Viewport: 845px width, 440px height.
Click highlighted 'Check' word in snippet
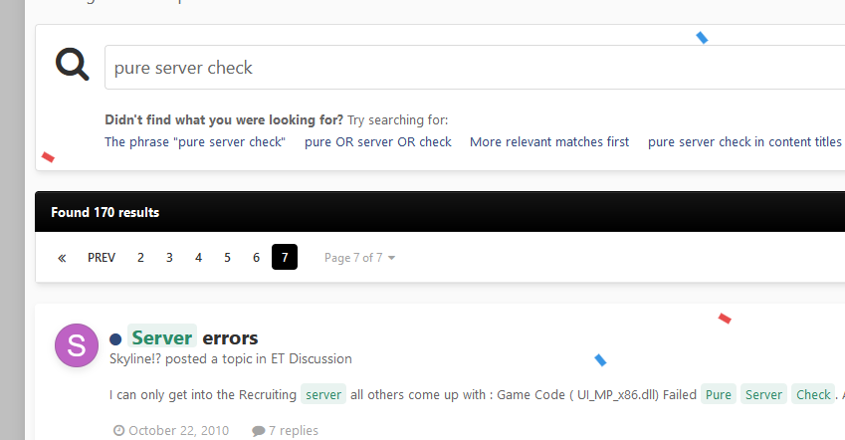813,394
